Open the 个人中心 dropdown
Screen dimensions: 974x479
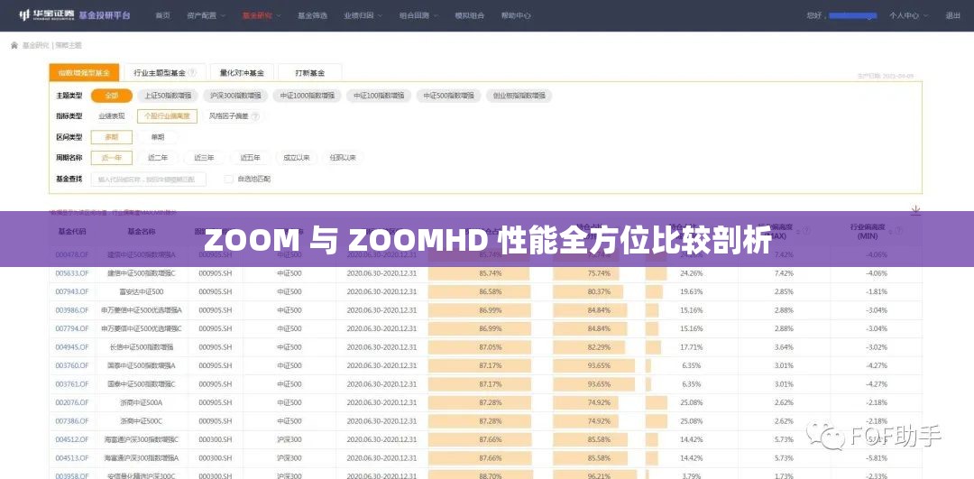[908, 15]
